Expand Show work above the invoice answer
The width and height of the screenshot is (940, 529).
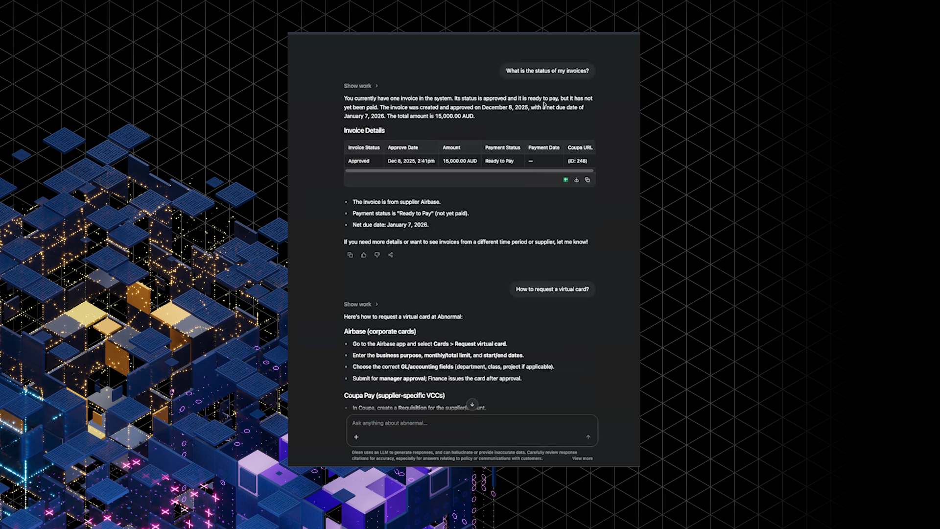(x=361, y=86)
